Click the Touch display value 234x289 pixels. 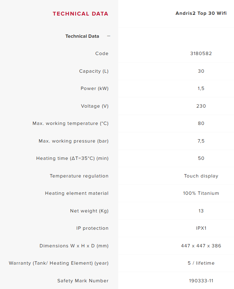click(x=201, y=176)
